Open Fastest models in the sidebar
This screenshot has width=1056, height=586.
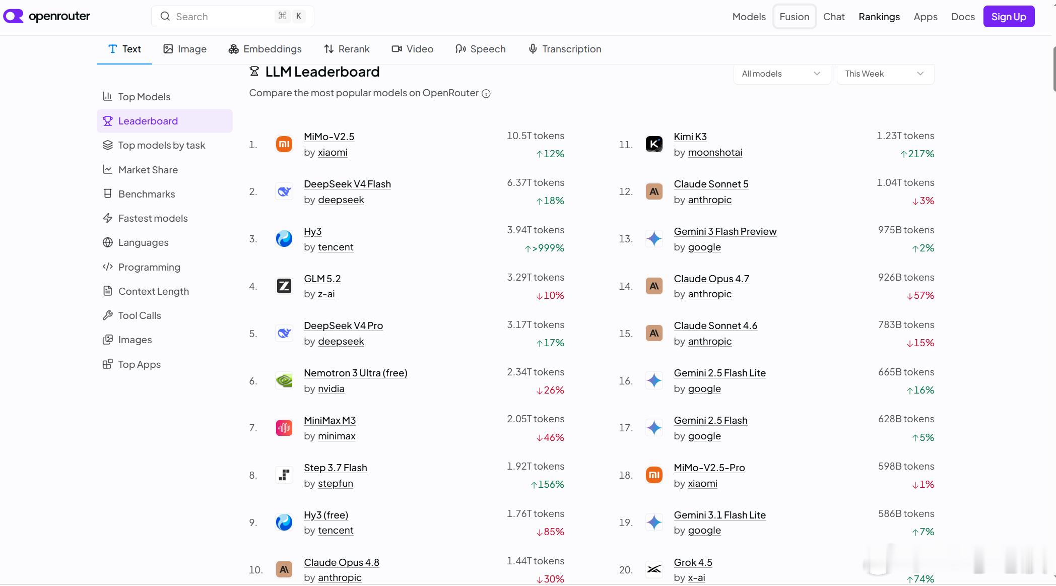(165, 218)
